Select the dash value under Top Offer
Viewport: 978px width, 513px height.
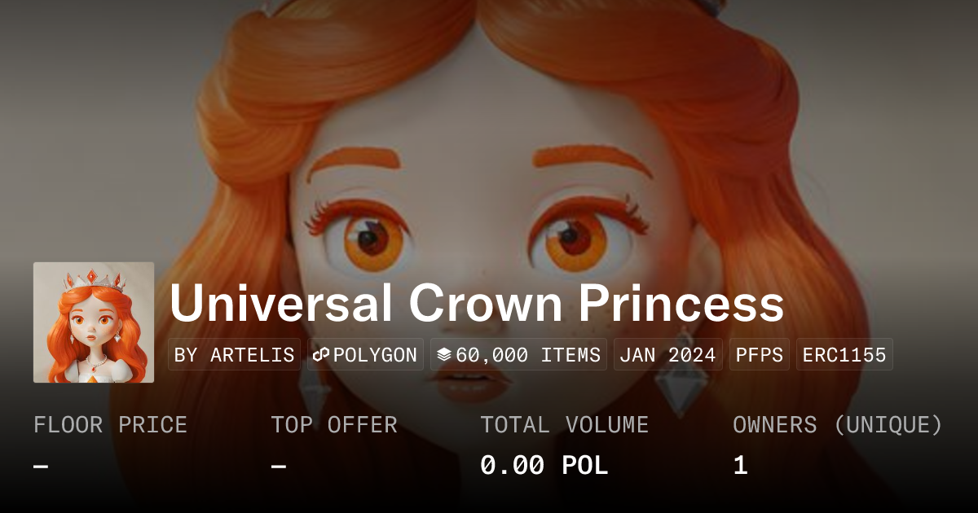(279, 467)
